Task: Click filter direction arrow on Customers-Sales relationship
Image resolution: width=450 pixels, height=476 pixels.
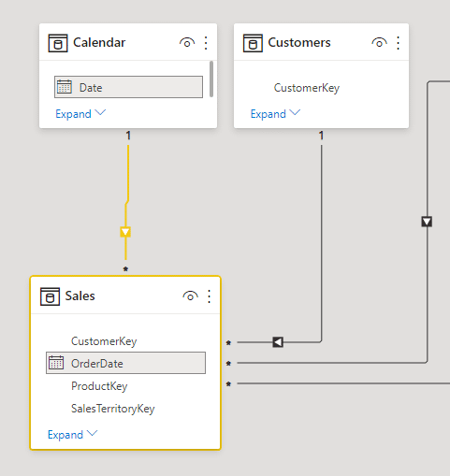Action: coord(278,342)
